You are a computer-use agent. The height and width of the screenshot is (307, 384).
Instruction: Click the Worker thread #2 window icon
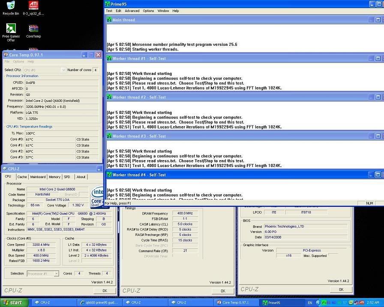click(109, 97)
